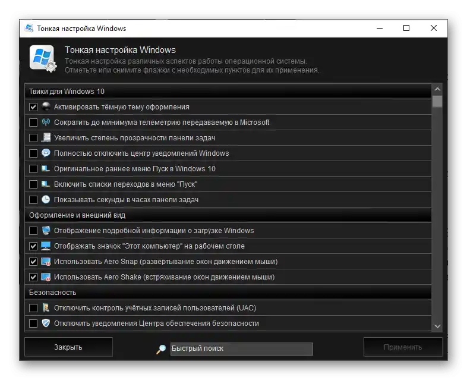
Task: Click the text "Отображение подробной информации о загрузке"
Action: pyautogui.click(x=138, y=230)
